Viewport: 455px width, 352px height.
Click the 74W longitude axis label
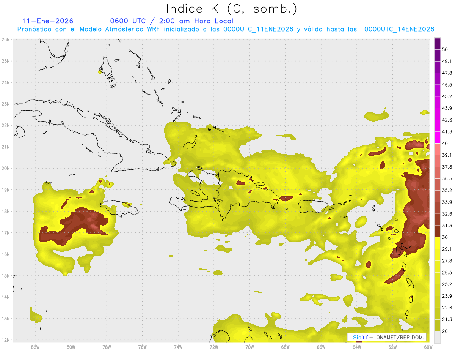click(x=178, y=347)
